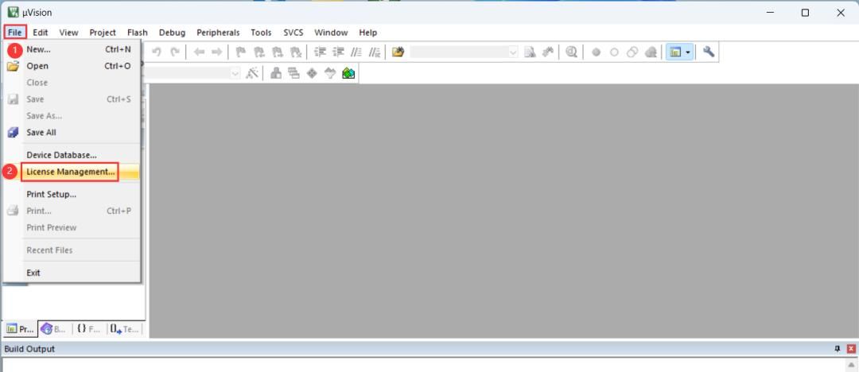The height and width of the screenshot is (372, 859).
Task: Click the Insert Breakpoint red dot icon
Action: pyautogui.click(x=596, y=52)
